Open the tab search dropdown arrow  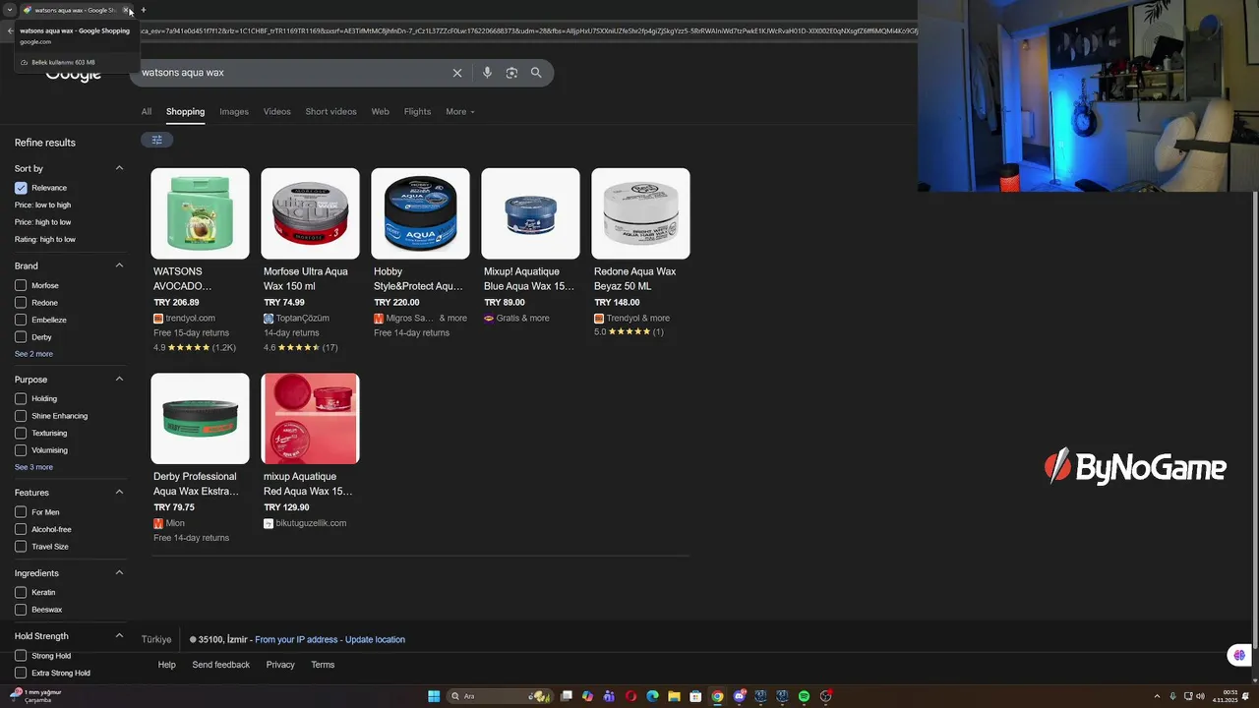coord(10,10)
